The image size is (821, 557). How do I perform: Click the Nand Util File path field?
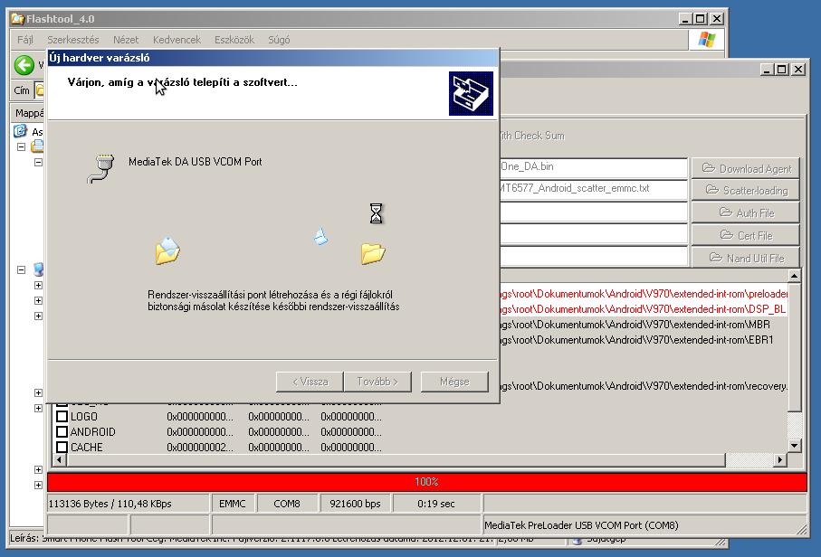click(593, 256)
